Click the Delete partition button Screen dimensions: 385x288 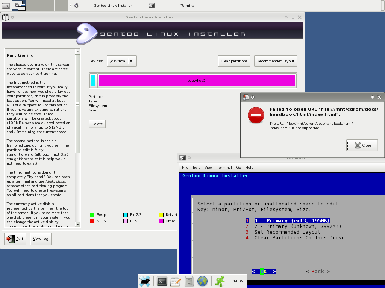[97, 124]
